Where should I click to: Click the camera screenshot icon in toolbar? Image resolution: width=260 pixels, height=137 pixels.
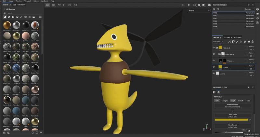(209, 5)
